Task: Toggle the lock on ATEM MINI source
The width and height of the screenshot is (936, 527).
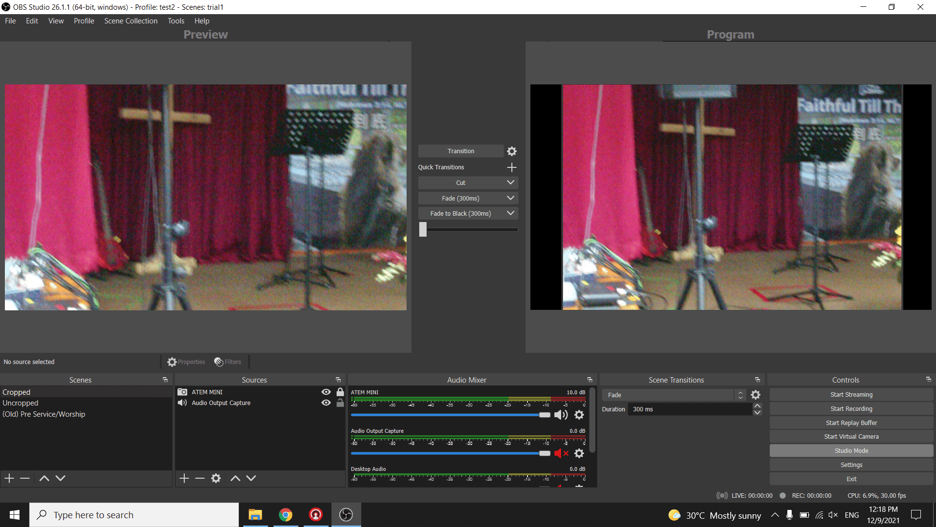Action: pos(340,392)
